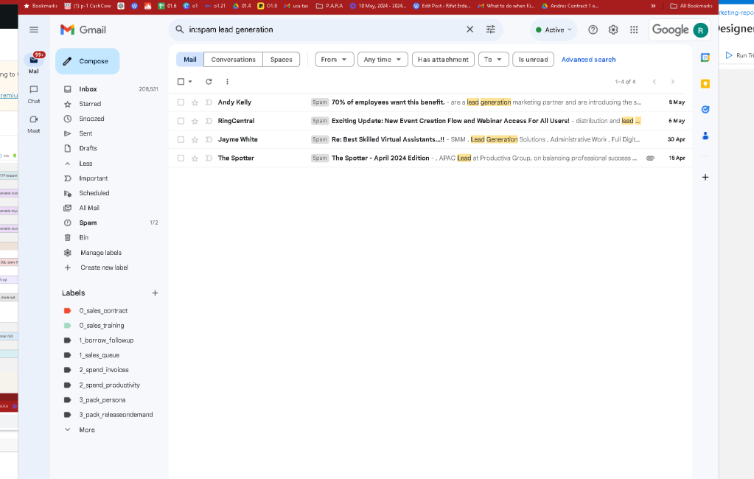Select the Conversations search tab

click(233, 60)
